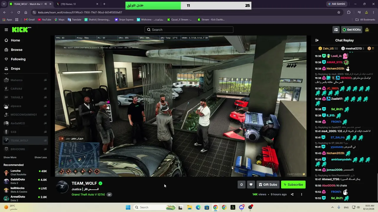Collapse the Chat Replay panel

[317, 40]
